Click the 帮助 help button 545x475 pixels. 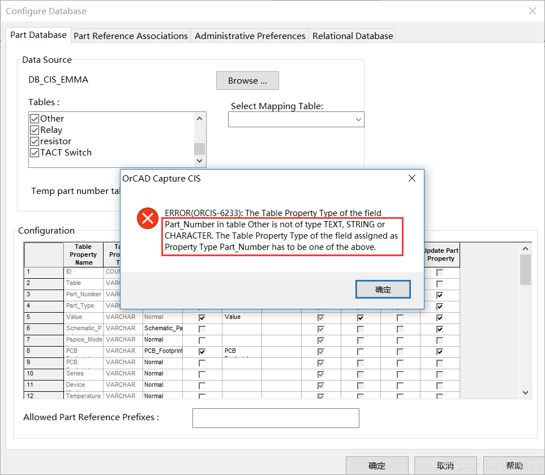tap(514, 465)
